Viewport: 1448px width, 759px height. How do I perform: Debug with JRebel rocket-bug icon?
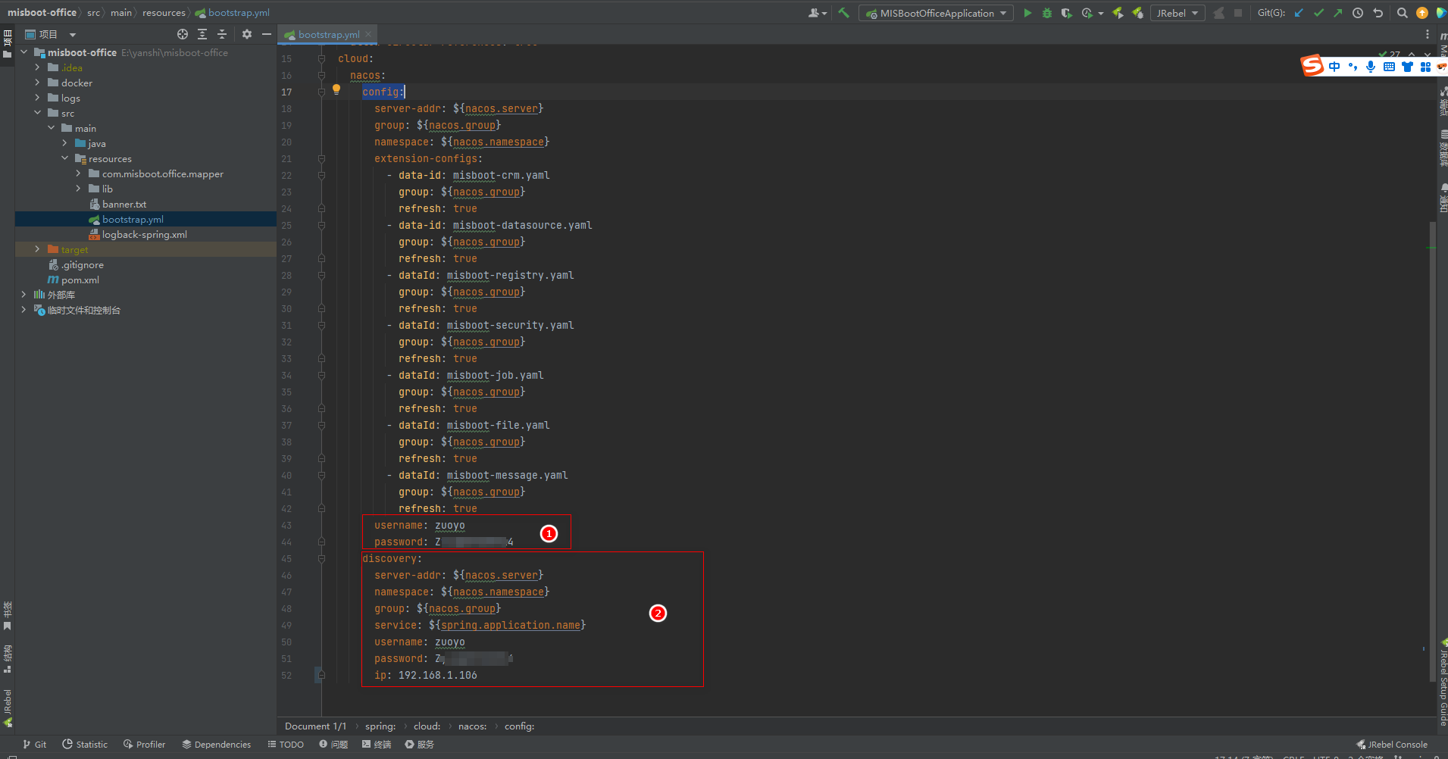coord(1138,13)
